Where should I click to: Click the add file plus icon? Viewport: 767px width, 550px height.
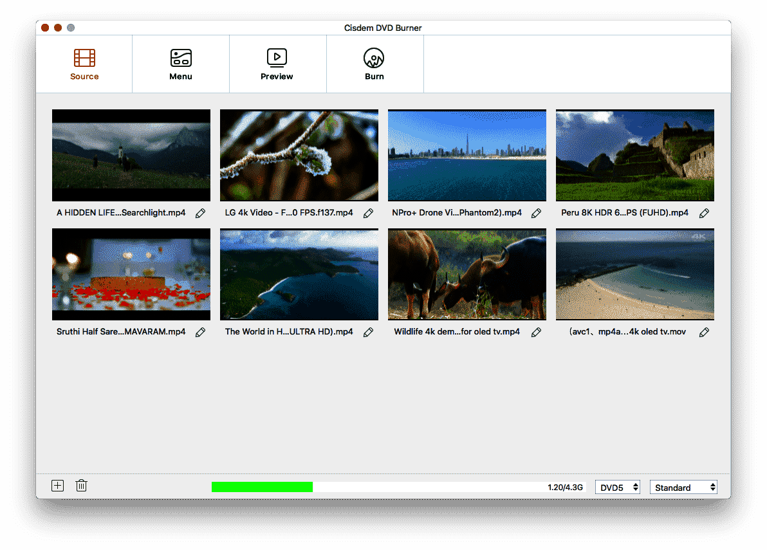coord(58,486)
